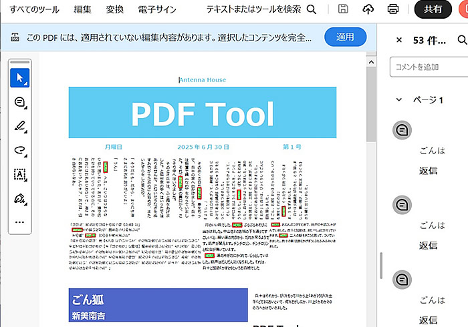Click the second comment bubble icon
Viewport: 468px width, 327px height.
click(x=402, y=205)
